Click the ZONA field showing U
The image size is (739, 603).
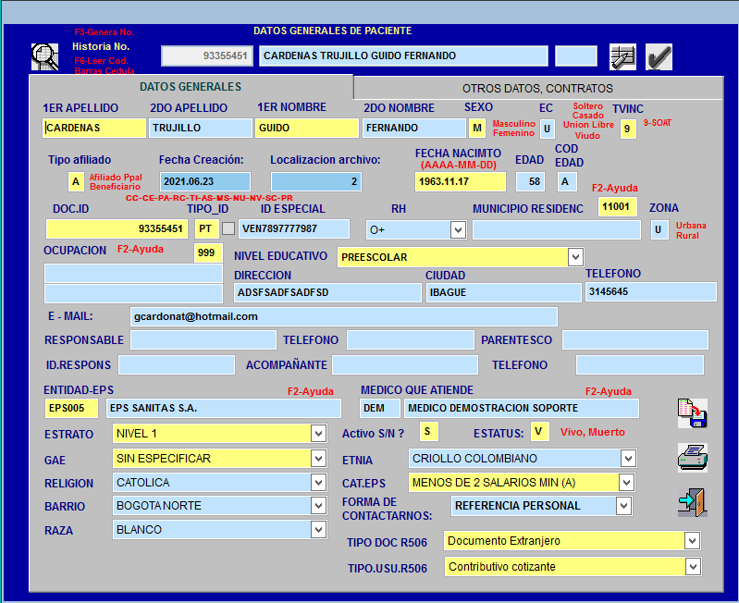[659, 230]
